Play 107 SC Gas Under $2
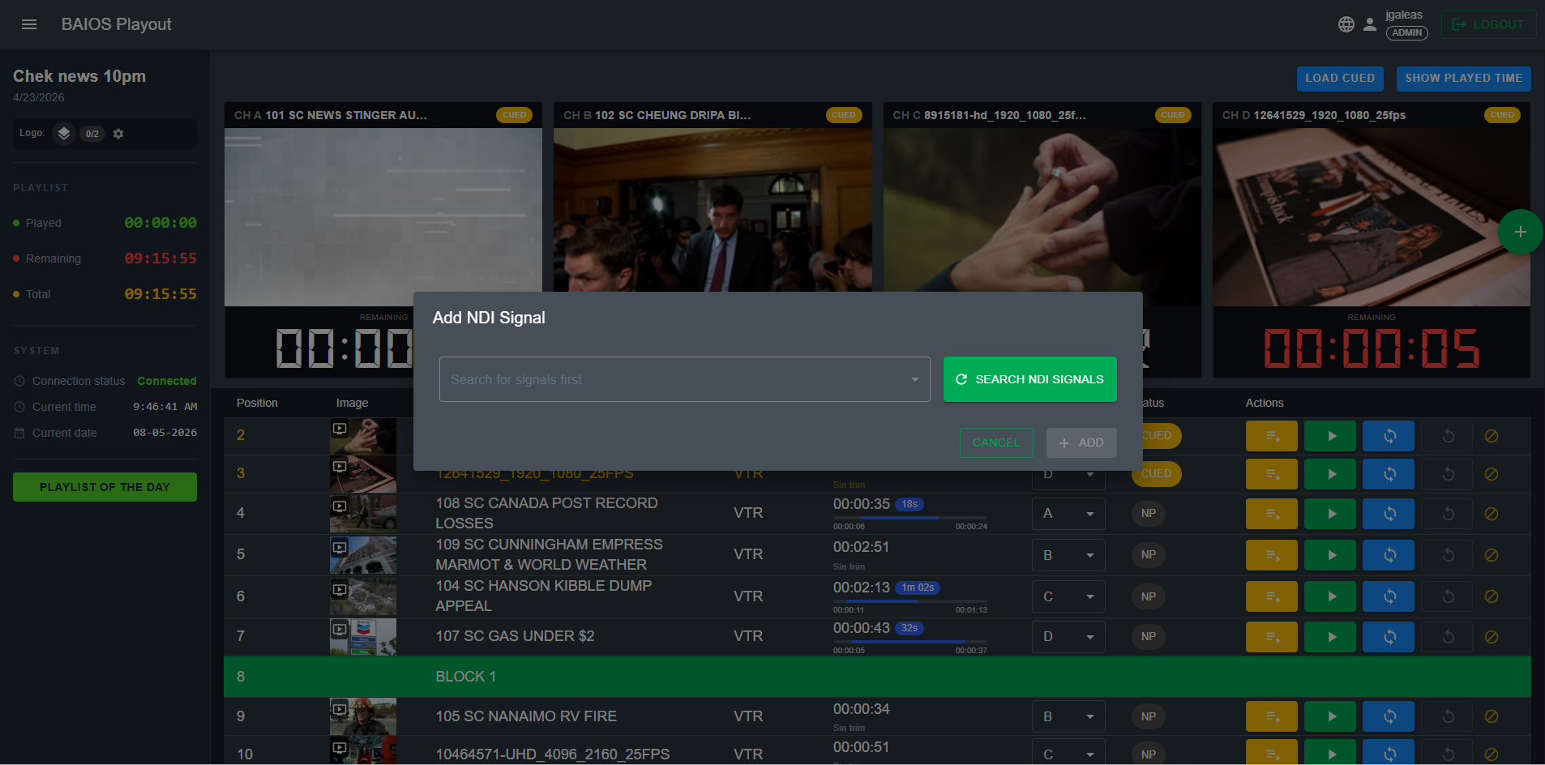The image size is (1545, 765). pyautogui.click(x=1330, y=637)
